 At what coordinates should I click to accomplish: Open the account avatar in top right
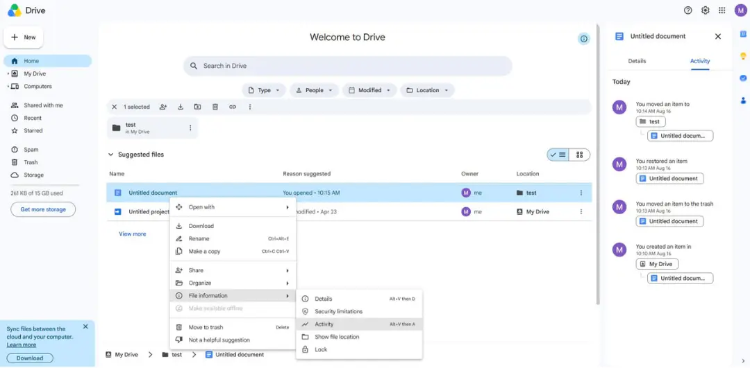pos(741,10)
